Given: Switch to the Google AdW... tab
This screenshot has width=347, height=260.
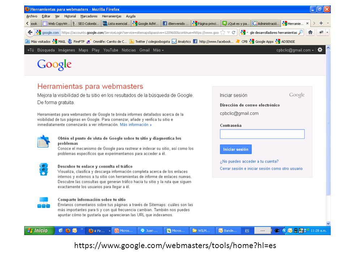Looking at the screenshot, I should [146, 23].
